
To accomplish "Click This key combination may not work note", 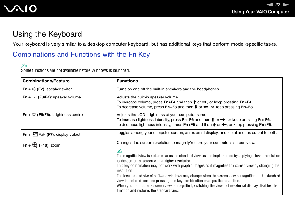I will click(198, 168).
